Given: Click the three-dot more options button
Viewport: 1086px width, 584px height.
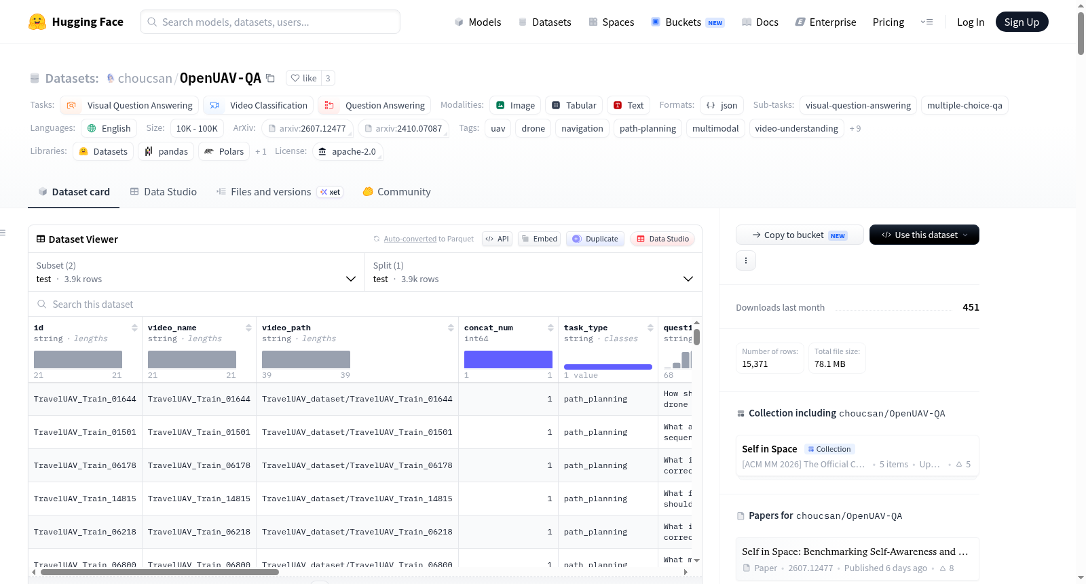Looking at the screenshot, I should point(746,260).
